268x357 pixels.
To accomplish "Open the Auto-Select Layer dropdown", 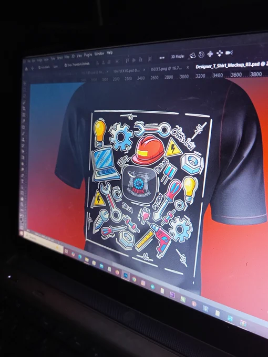I will pyautogui.click(x=56, y=66).
